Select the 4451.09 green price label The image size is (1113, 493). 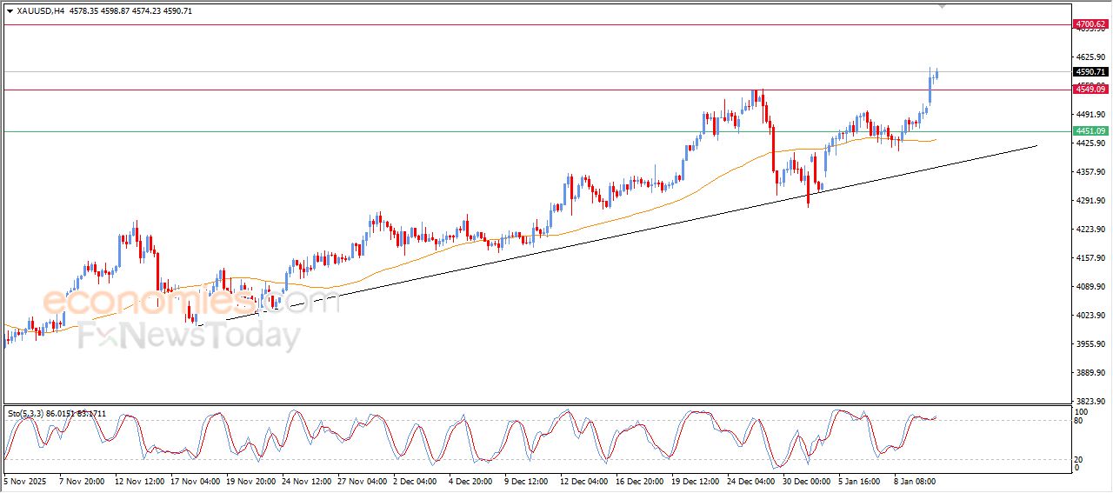pyautogui.click(x=1090, y=131)
